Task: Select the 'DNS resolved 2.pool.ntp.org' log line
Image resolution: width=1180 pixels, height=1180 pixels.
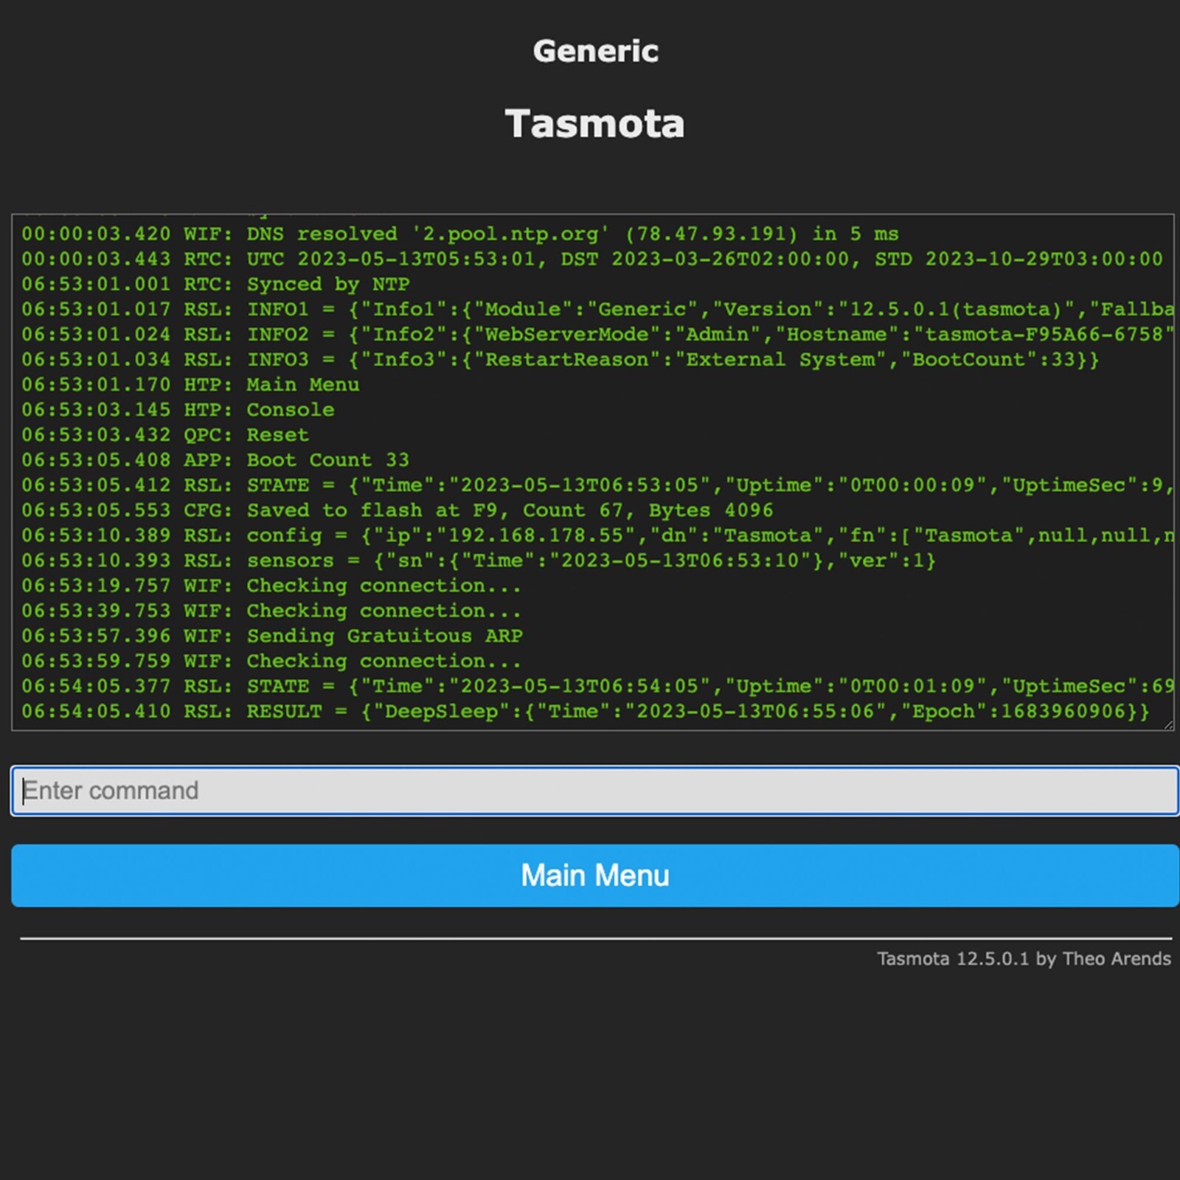Action: coord(460,234)
